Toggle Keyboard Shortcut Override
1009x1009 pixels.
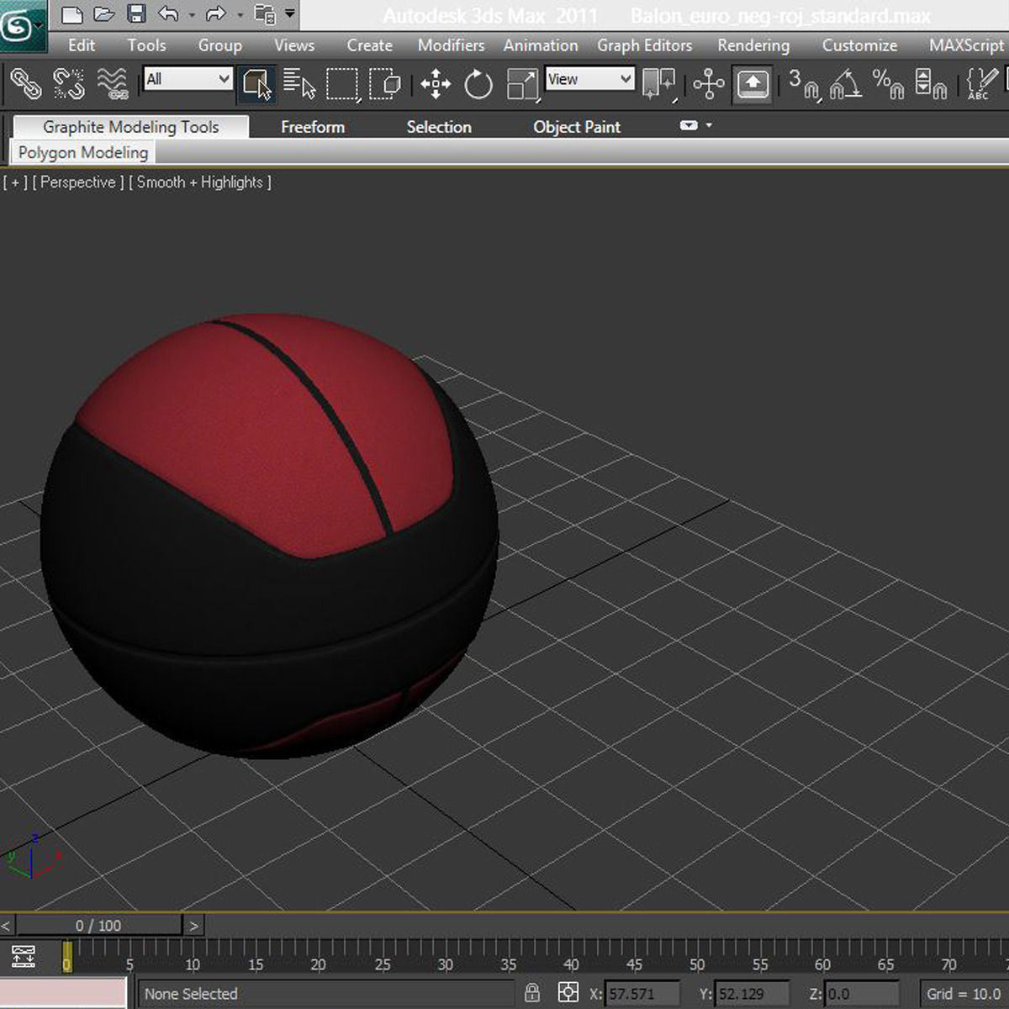(753, 84)
